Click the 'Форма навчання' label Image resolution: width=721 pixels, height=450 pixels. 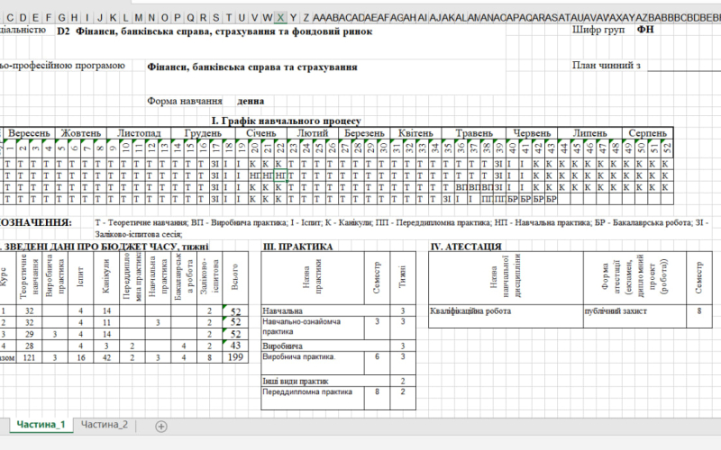[x=185, y=101]
